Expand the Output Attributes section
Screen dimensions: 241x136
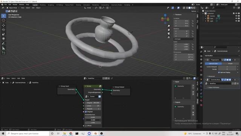(213, 87)
